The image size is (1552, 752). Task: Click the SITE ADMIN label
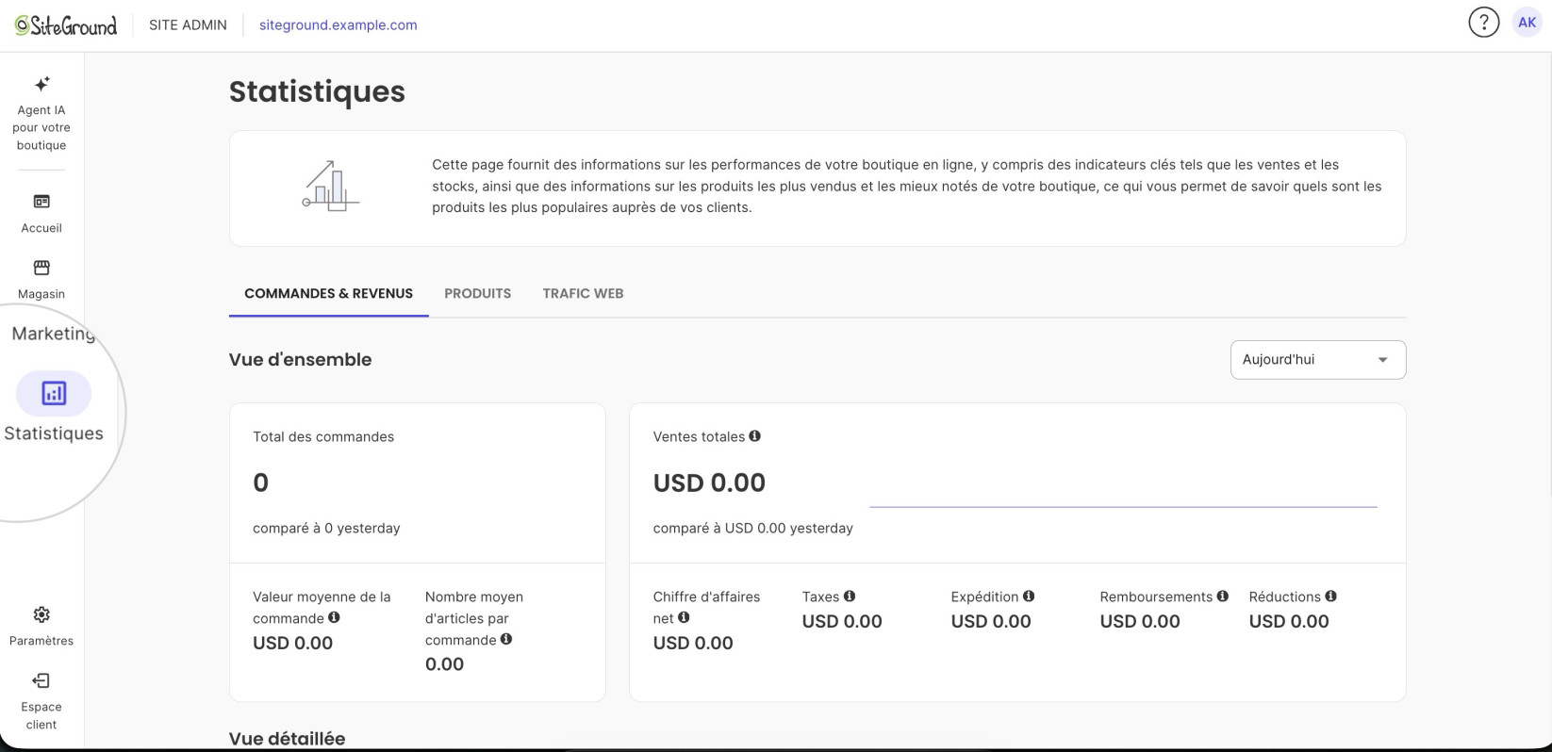(x=188, y=25)
